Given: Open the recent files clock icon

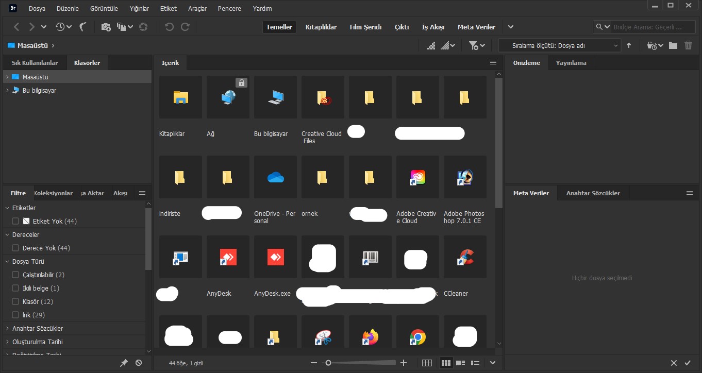Looking at the screenshot, I should tap(60, 27).
